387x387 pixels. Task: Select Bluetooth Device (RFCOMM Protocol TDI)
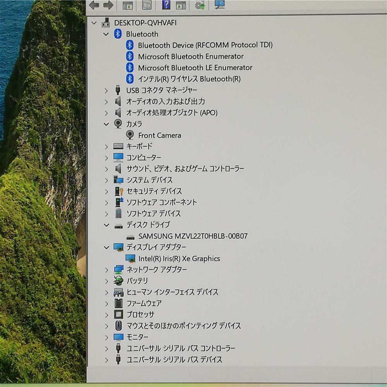point(205,45)
